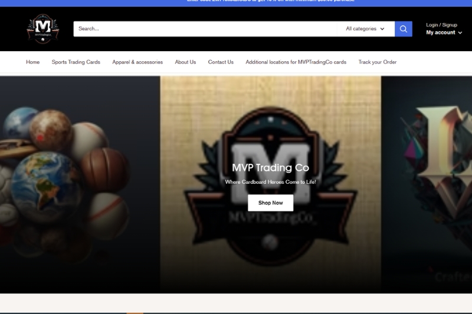Click the promo code announcement bar
472x314 pixels.
click(x=236, y=3)
